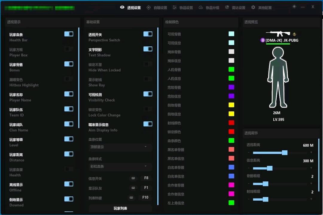Click the eye icon beside 透视设置
This screenshot has width=323, height=215.
click(122, 7)
